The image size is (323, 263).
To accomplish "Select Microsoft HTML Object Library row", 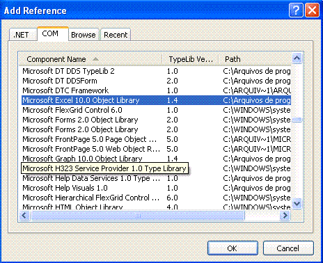I will (x=156, y=207).
